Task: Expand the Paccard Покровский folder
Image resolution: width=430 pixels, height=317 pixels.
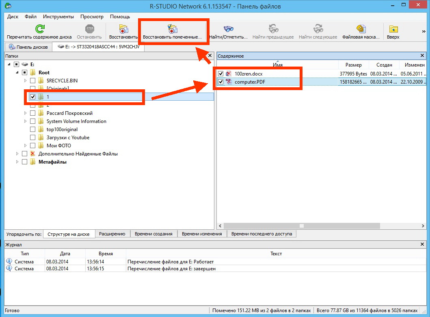Action: 26,113
